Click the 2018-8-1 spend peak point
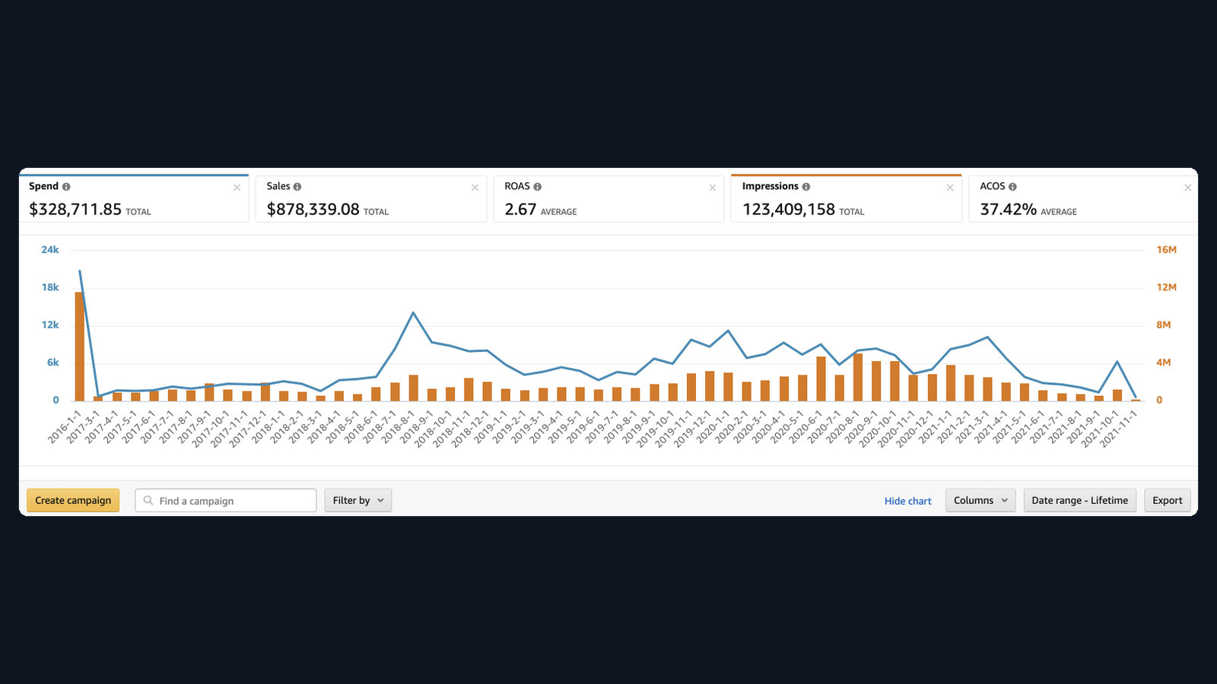Image resolution: width=1217 pixels, height=684 pixels. (413, 313)
